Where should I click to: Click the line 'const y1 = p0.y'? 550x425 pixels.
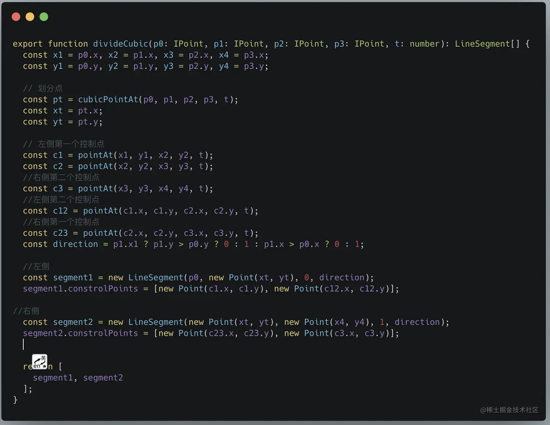pos(146,66)
